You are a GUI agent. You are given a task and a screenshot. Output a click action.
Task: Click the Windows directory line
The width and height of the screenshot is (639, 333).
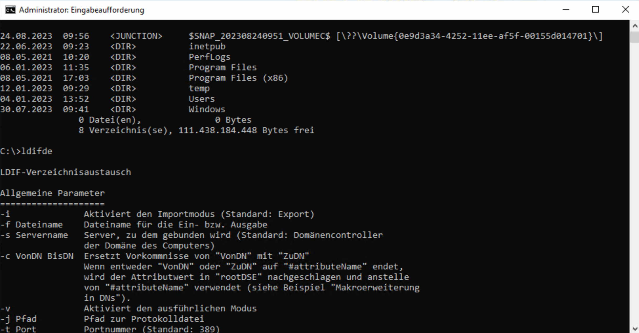point(207,109)
